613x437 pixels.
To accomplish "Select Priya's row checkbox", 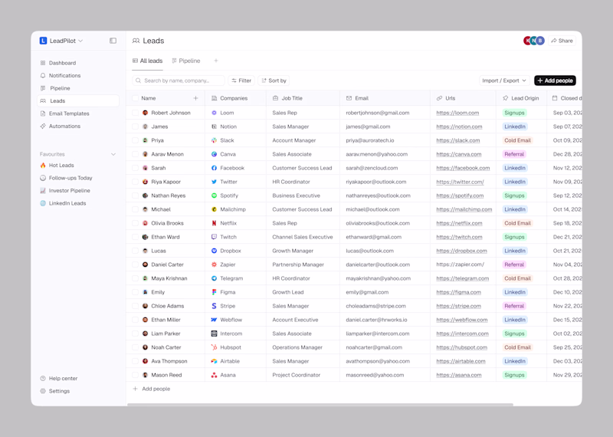I will click(x=136, y=140).
